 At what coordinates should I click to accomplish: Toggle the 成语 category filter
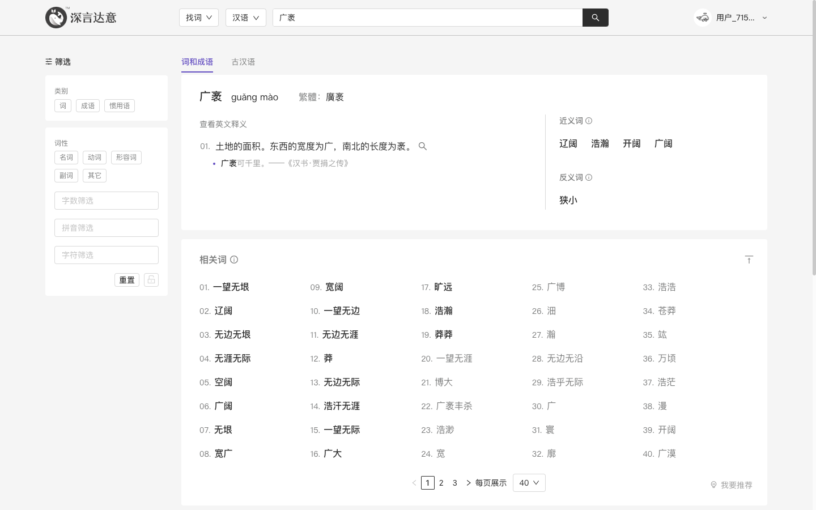[88, 105]
